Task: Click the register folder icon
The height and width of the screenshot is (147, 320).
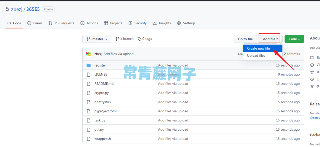Action: [89, 65]
